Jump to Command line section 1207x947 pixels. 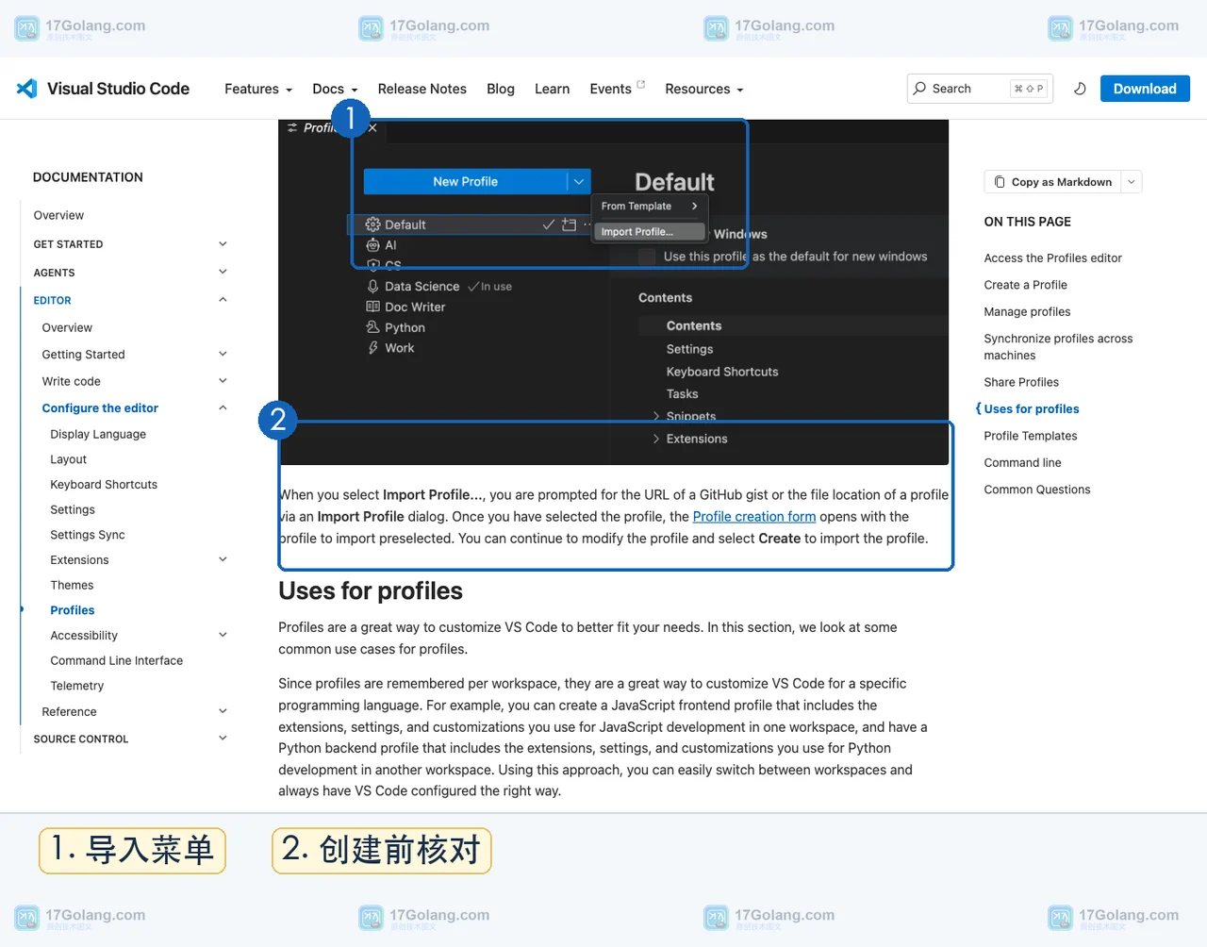(1022, 463)
